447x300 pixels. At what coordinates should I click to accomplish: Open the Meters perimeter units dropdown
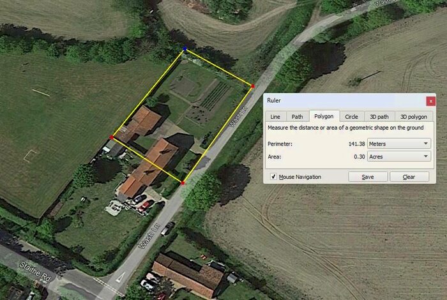pyautogui.click(x=399, y=144)
